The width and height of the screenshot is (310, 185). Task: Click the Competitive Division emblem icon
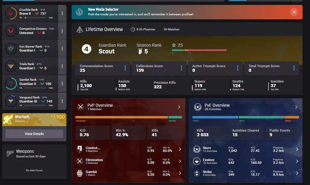click(x=11, y=31)
